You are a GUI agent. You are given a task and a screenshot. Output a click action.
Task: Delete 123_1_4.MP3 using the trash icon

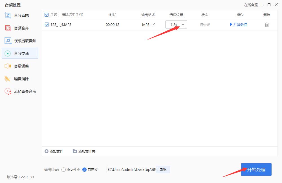[266, 24]
